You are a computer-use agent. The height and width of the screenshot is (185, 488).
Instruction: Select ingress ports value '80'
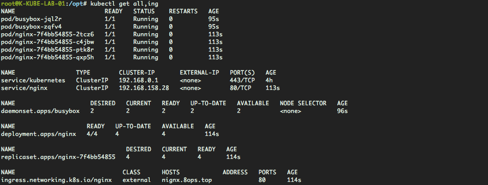(262, 180)
